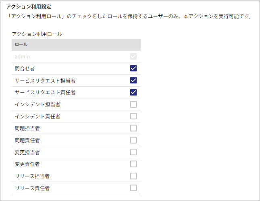The width and height of the screenshot is (260, 201).
Task: Select the 問合せ者 role name text
Action: (x=24, y=69)
